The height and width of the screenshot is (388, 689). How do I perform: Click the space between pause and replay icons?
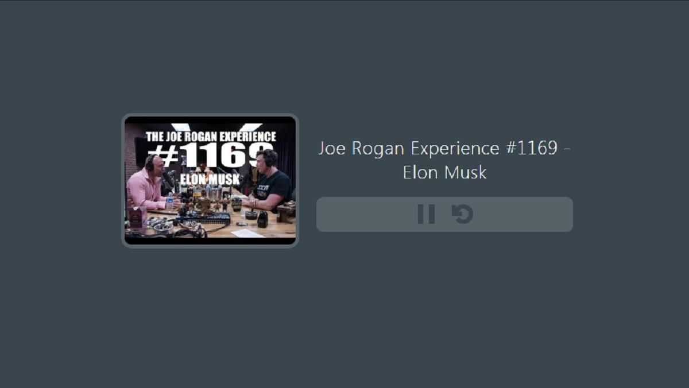[443, 215]
